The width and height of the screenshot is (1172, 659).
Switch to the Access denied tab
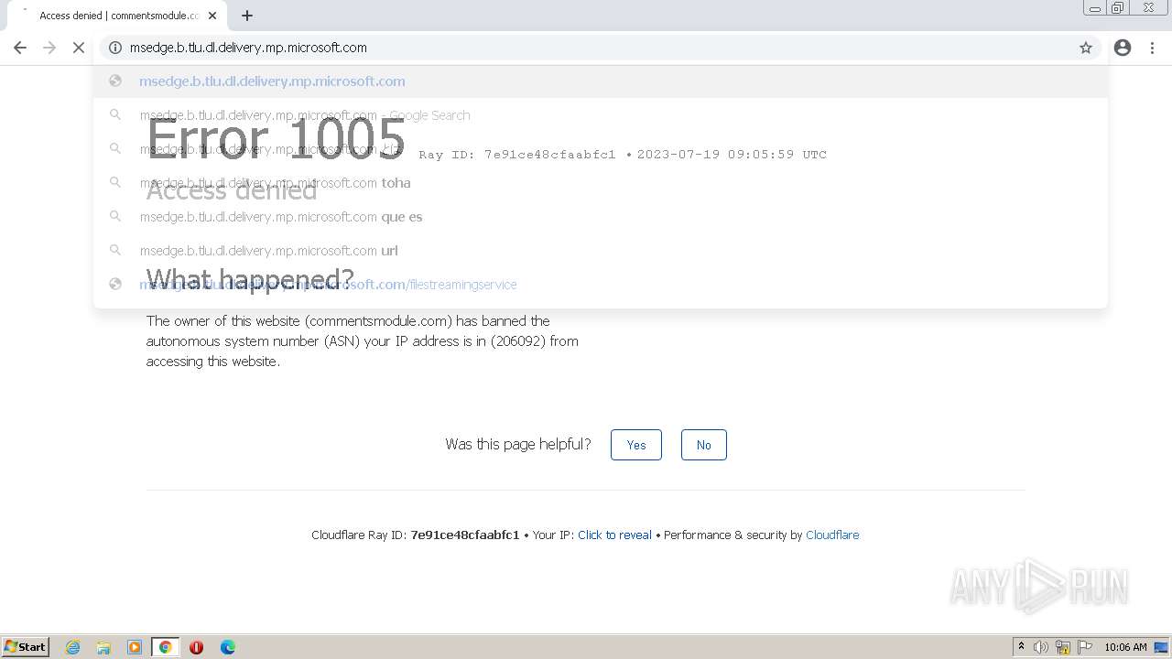(x=116, y=16)
